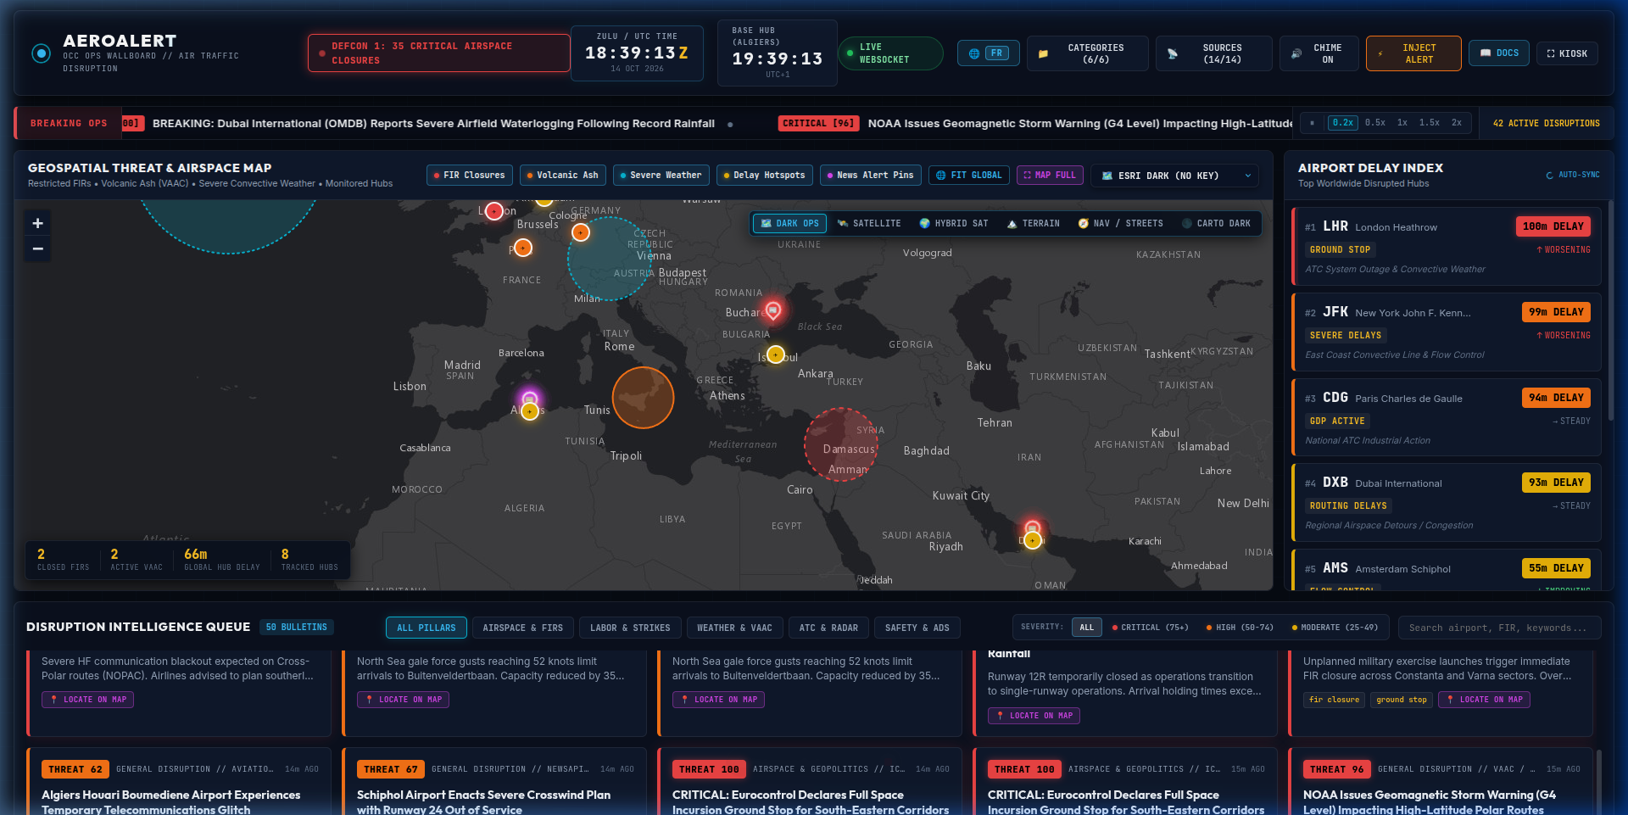Zoom out the map with minus button
This screenshot has height=815, width=1628.
pyautogui.click(x=37, y=248)
